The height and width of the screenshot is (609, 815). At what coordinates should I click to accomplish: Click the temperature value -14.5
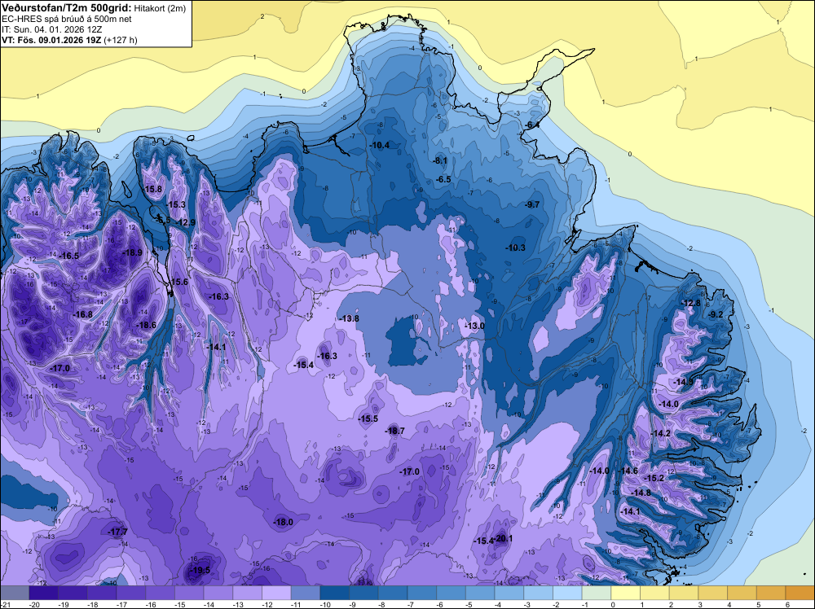tap(683, 382)
